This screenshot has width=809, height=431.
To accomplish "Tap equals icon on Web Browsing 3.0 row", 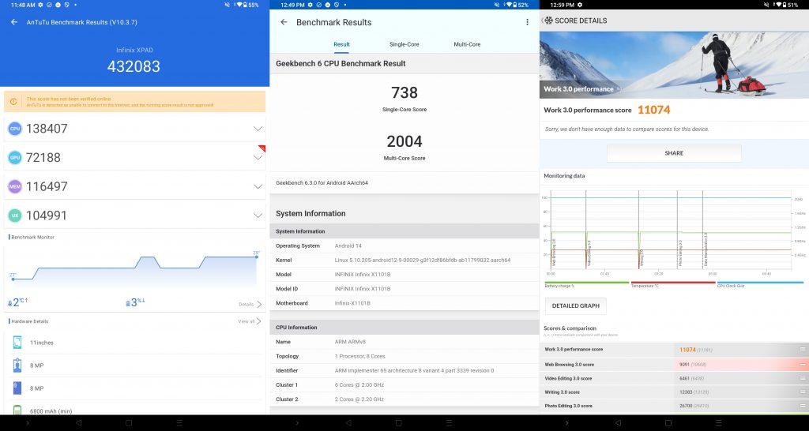I will coord(803,365).
